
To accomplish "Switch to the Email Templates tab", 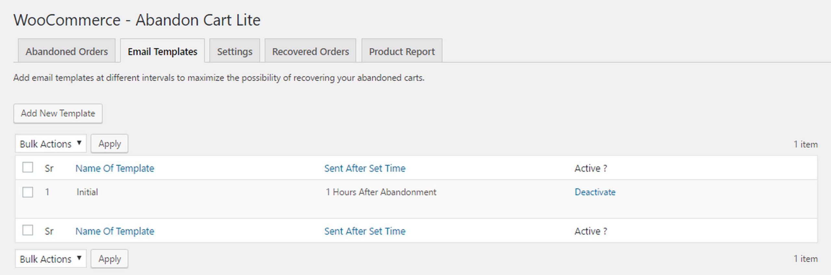I will 162,51.
